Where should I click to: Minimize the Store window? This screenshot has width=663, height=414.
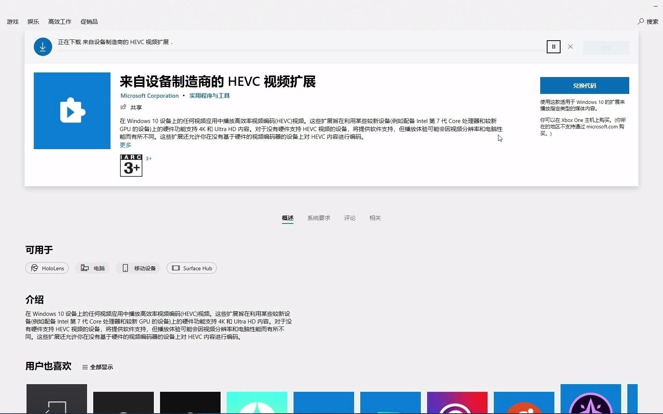[x=656, y=6]
